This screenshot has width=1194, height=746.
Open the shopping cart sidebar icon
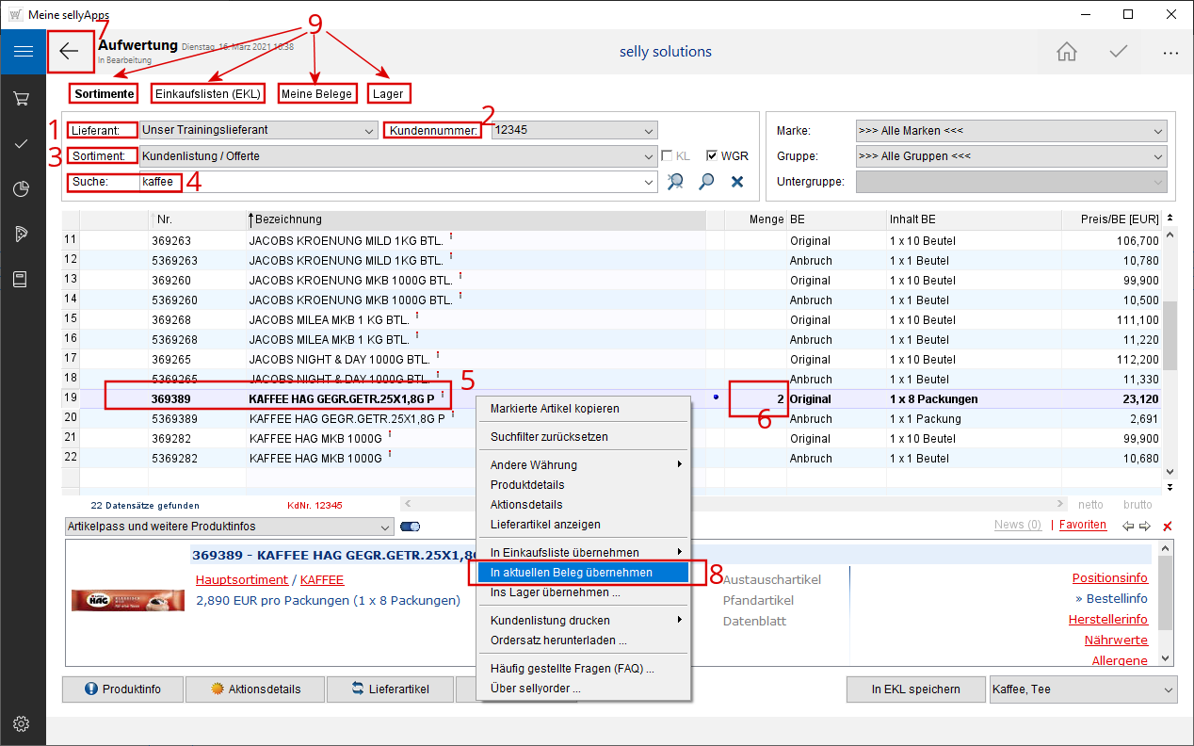[23, 98]
